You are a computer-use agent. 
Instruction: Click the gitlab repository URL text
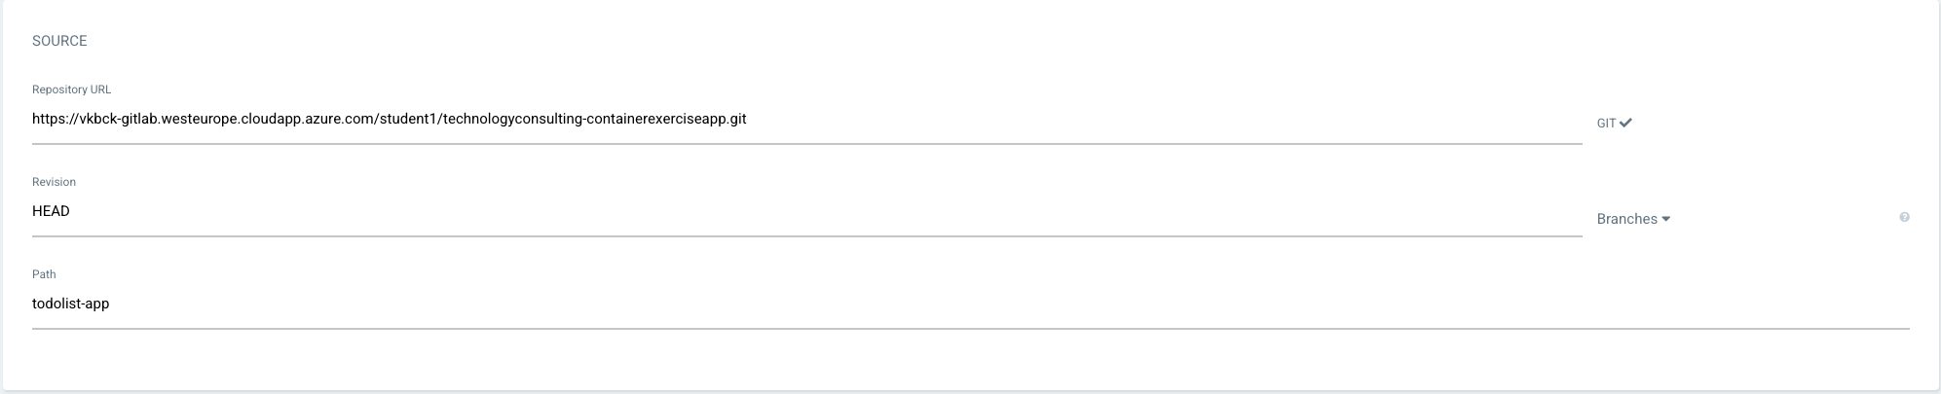point(389,120)
